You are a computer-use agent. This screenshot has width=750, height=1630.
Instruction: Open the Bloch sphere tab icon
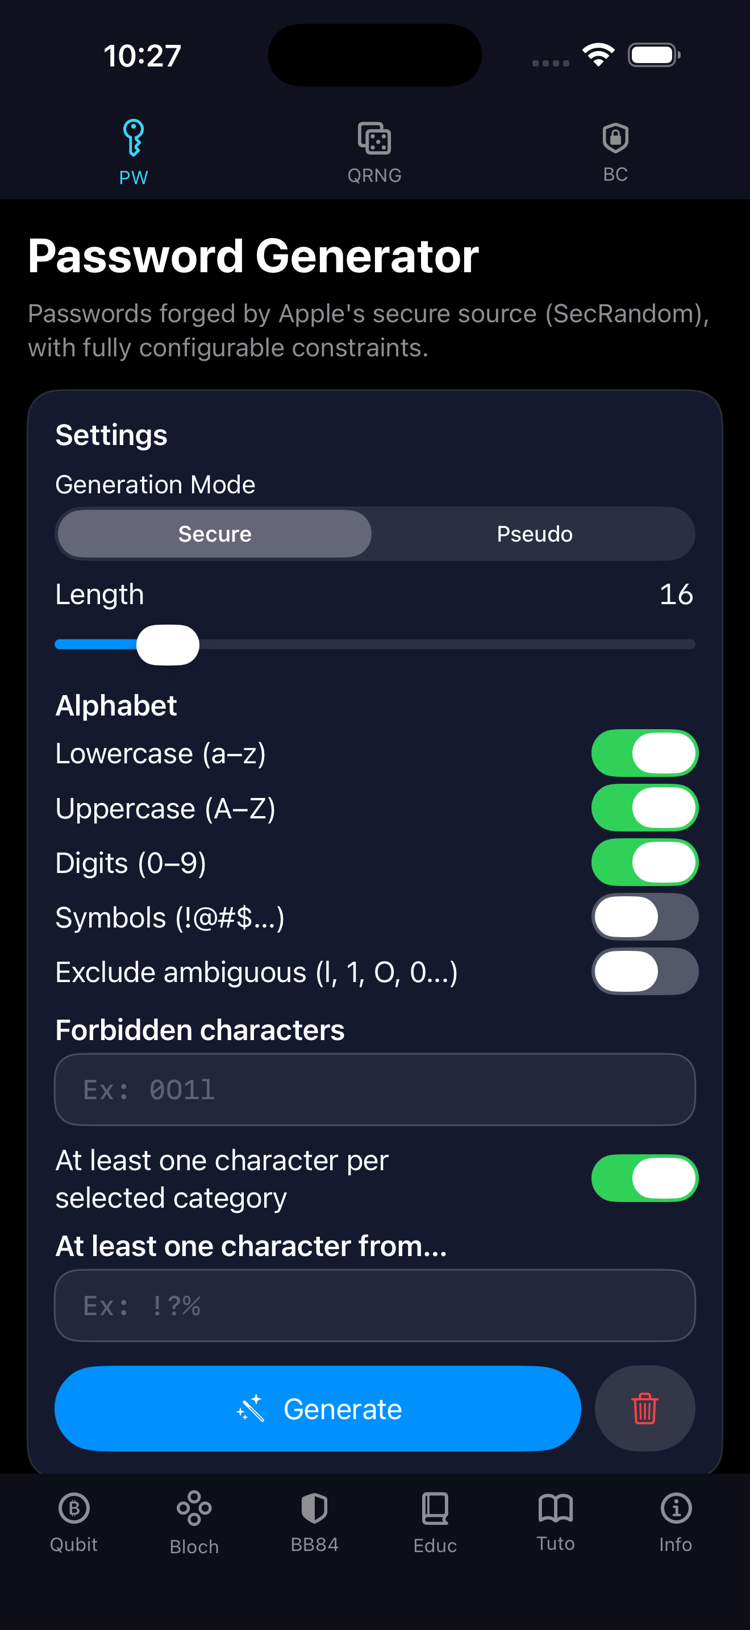pos(194,1508)
